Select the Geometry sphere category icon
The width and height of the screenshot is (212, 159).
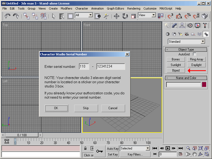point(168,34)
